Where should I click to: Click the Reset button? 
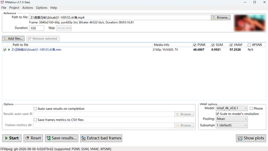[x=33, y=138]
